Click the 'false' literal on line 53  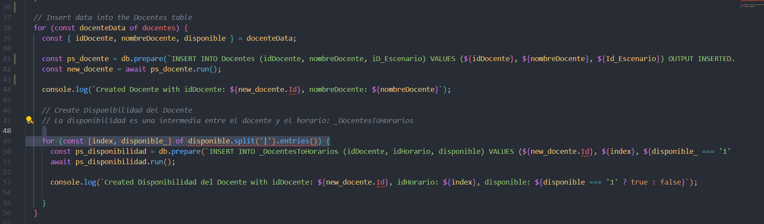[x=671, y=182]
